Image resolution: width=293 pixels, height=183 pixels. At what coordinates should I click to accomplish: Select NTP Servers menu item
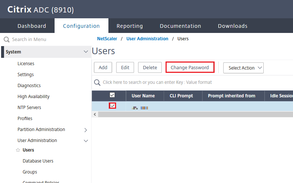click(x=29, y=108)
